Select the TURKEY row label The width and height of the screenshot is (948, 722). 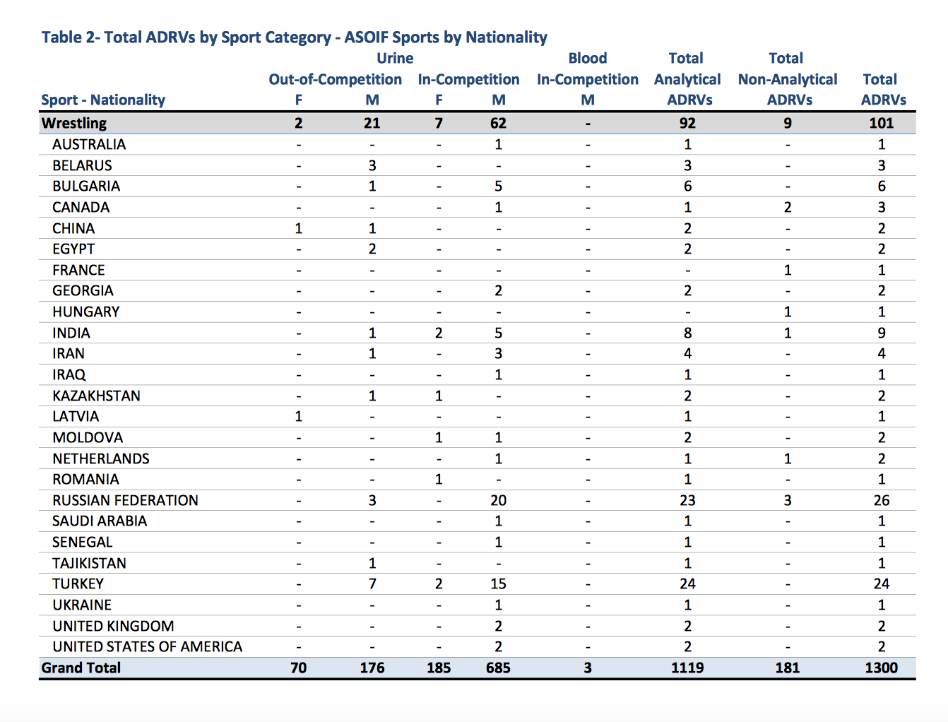[78, 584]
